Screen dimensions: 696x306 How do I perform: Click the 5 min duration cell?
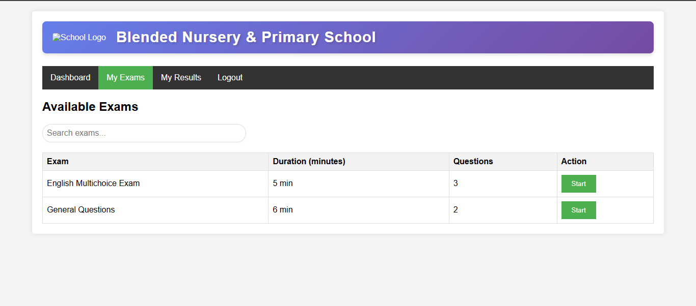tap(283, 183)
